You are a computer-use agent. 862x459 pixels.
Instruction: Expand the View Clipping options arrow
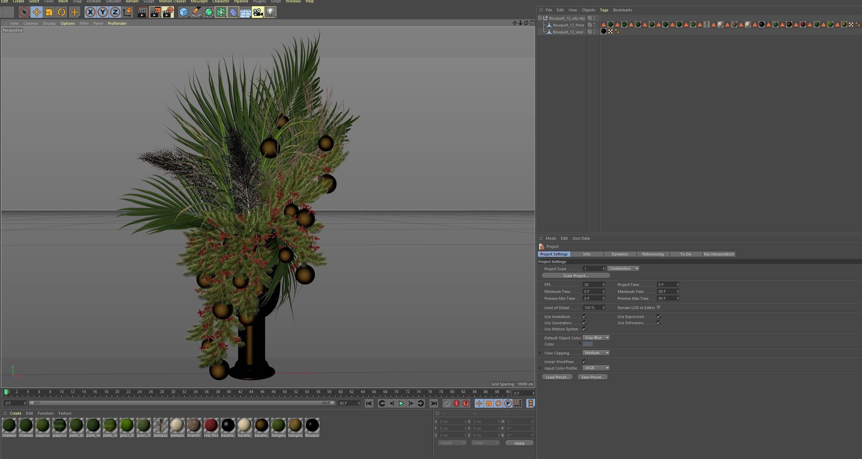tap(540, 353)
